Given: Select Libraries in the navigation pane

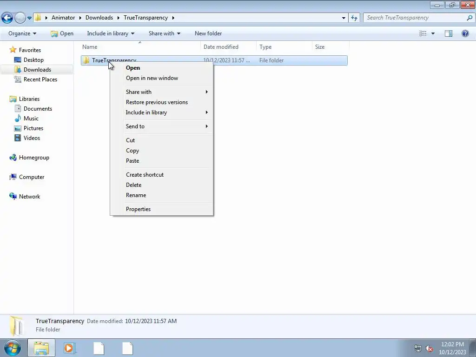Looking at the screenshot, I should tap(29, 99).
